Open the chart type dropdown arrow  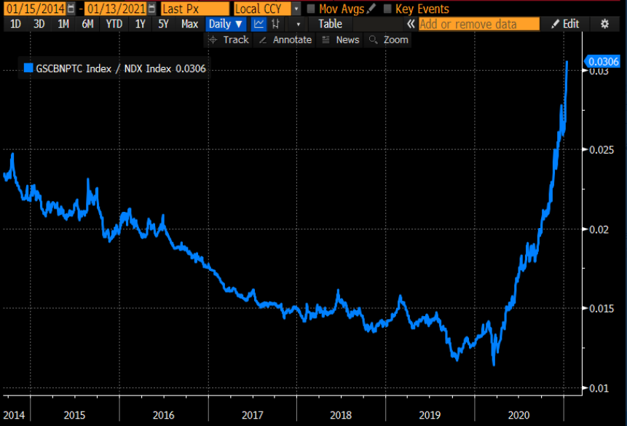coord(299,24)
